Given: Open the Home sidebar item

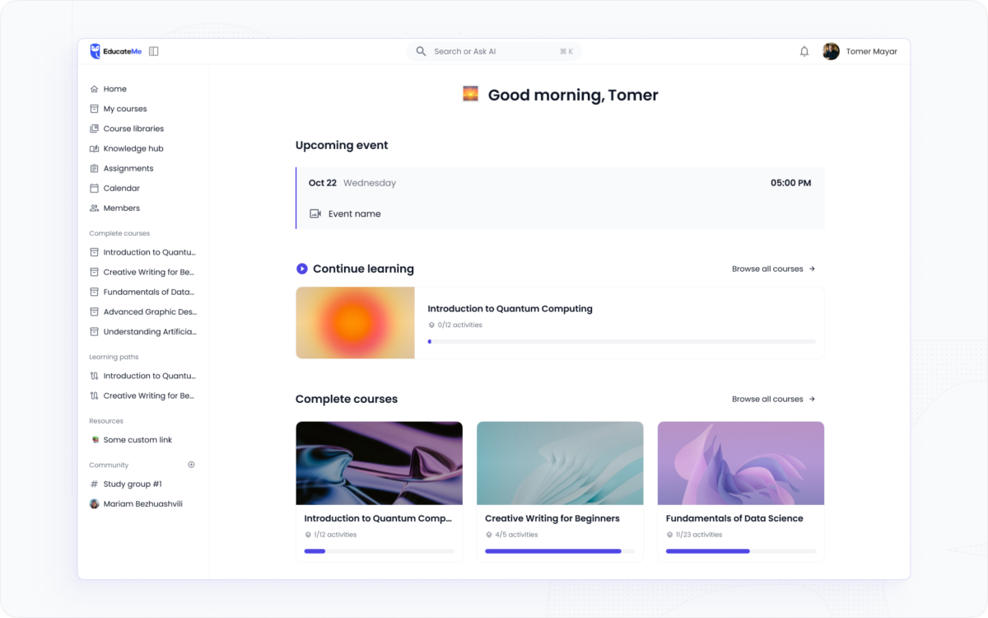Looking at the screenshot, I should click(x=114, y=89).
